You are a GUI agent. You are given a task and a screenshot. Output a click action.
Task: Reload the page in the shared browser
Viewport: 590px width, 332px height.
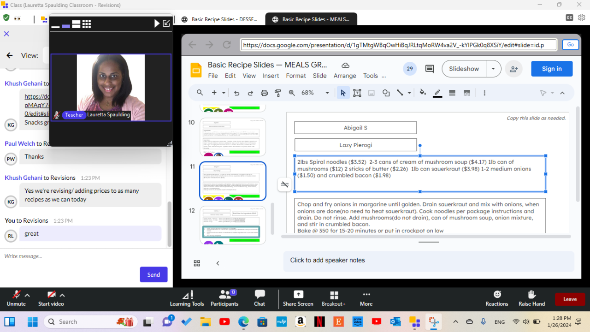[x=226, y=45]
